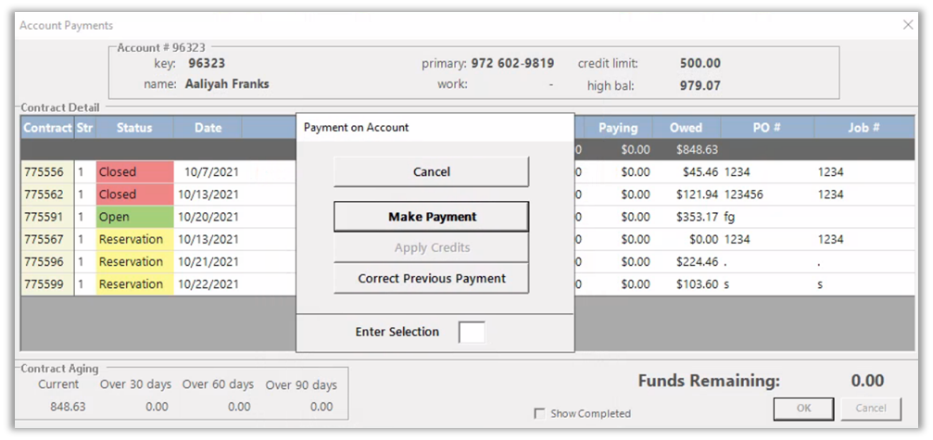The height and width of the screenshot is (440, 933).
Task: Click the green Open status cell
Action: coord(134,217)
